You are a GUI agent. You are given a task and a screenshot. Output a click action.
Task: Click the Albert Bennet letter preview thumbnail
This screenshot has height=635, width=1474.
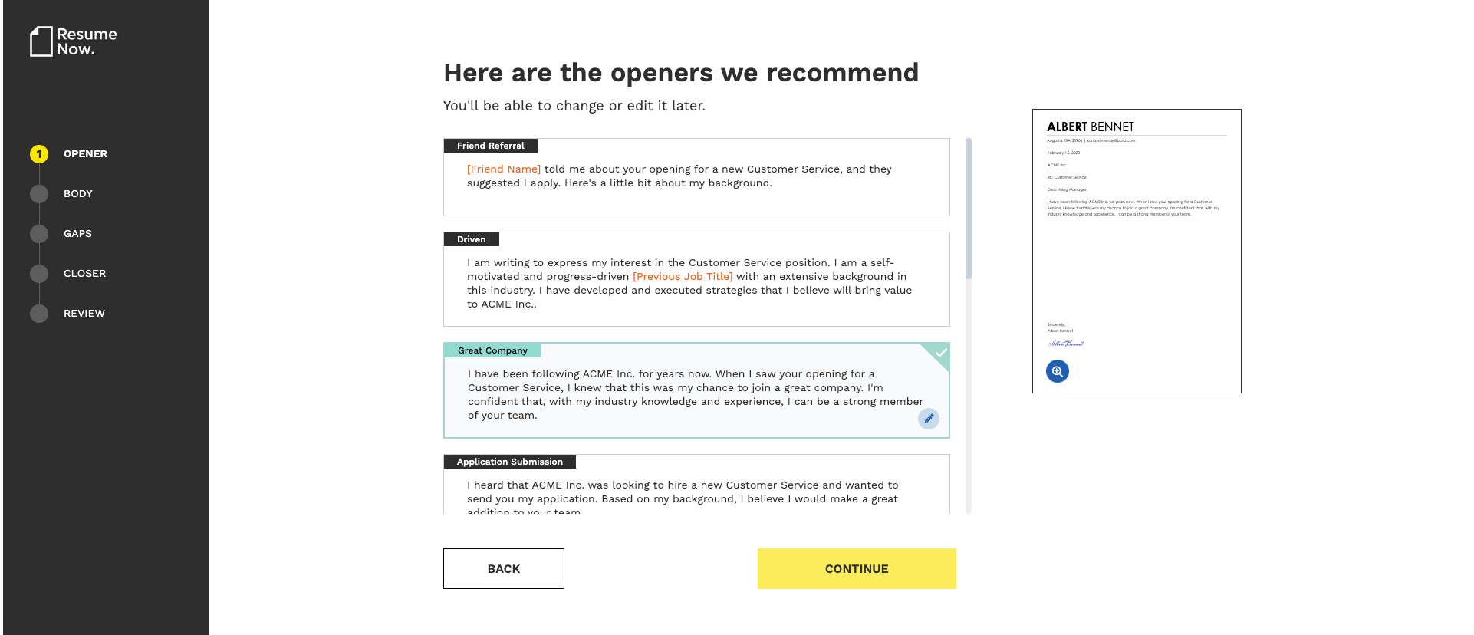(1137, 250)
